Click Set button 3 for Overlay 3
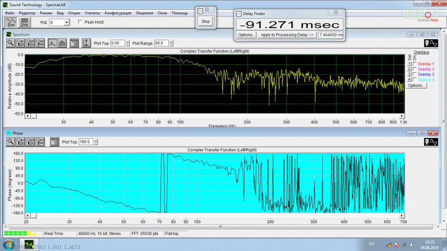Screen dimensions: 447x251 (x=409, y=74)
